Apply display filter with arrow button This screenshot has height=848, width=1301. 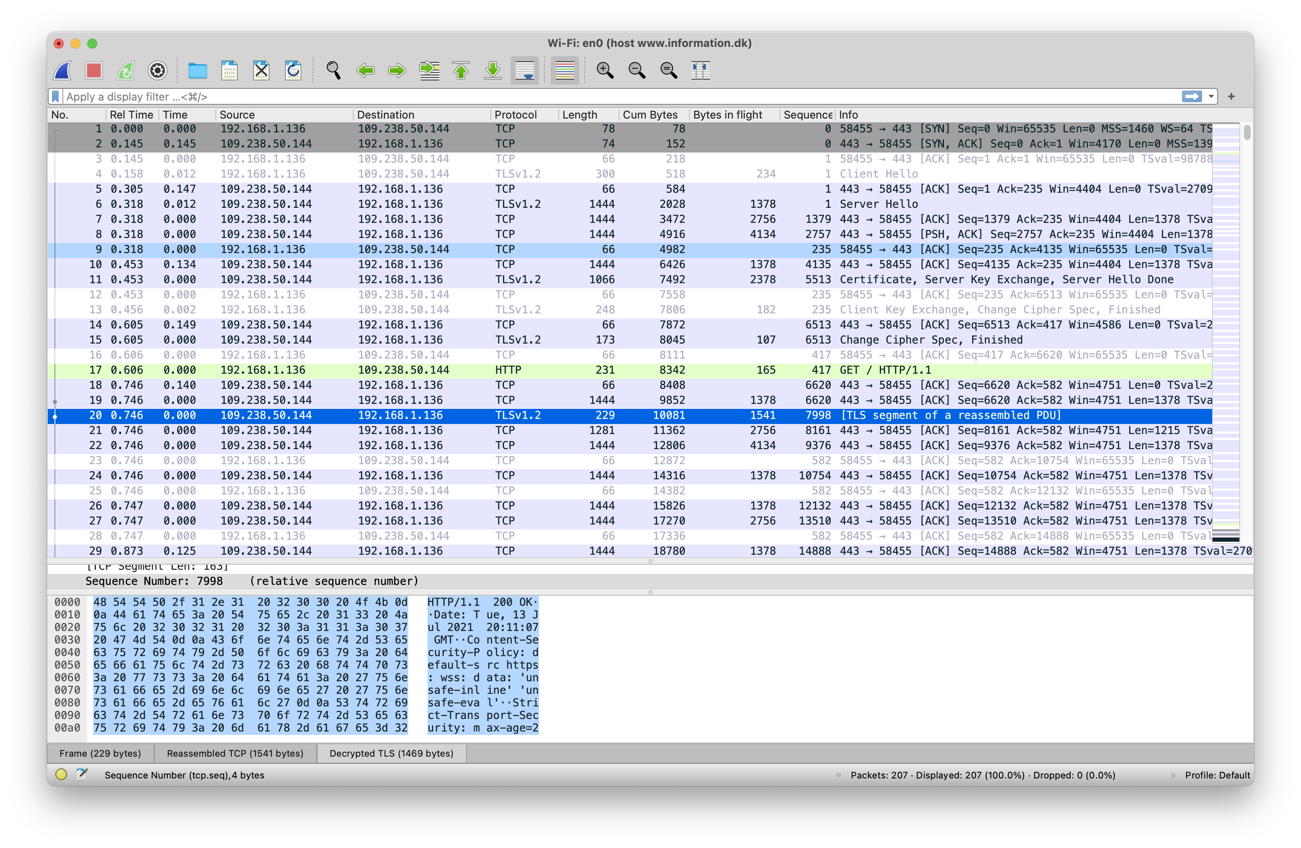(x=1192, y=97)
